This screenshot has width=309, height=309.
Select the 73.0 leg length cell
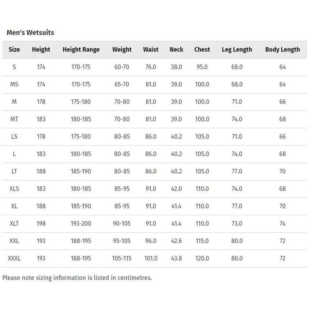click(x=237, y=224)
